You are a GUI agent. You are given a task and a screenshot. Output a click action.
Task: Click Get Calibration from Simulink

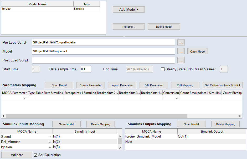[x=222, y=85]
